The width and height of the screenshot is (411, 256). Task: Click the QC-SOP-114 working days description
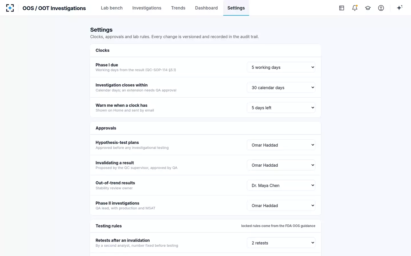click(136, 70)
